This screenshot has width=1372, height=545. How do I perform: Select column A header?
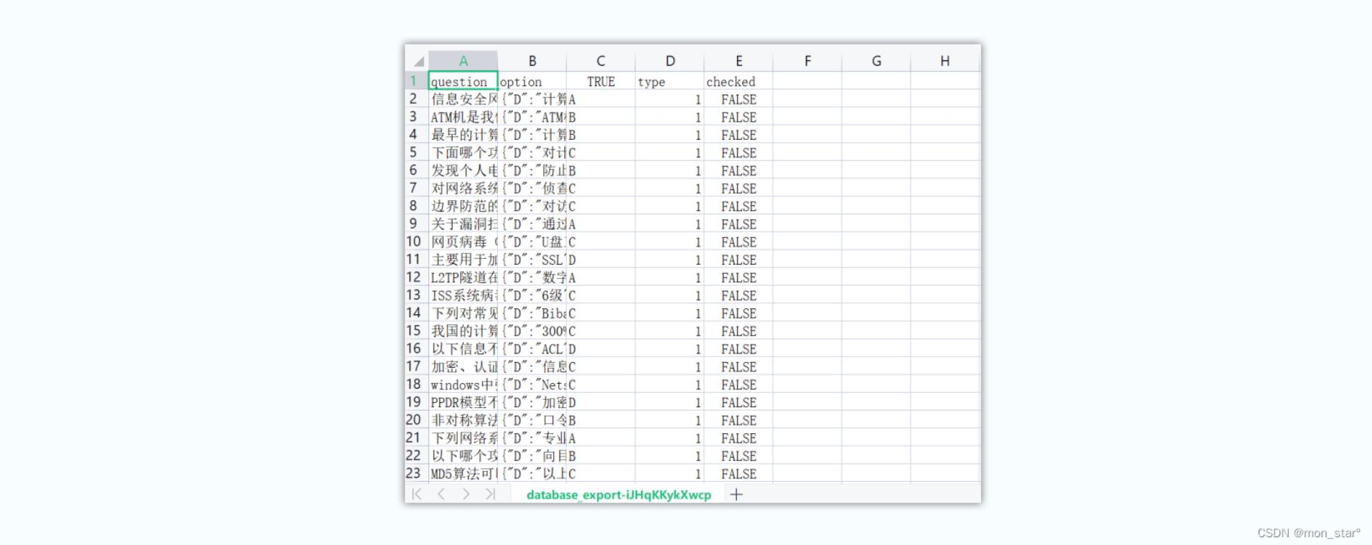pyautogui.click(x=463, y=62)
